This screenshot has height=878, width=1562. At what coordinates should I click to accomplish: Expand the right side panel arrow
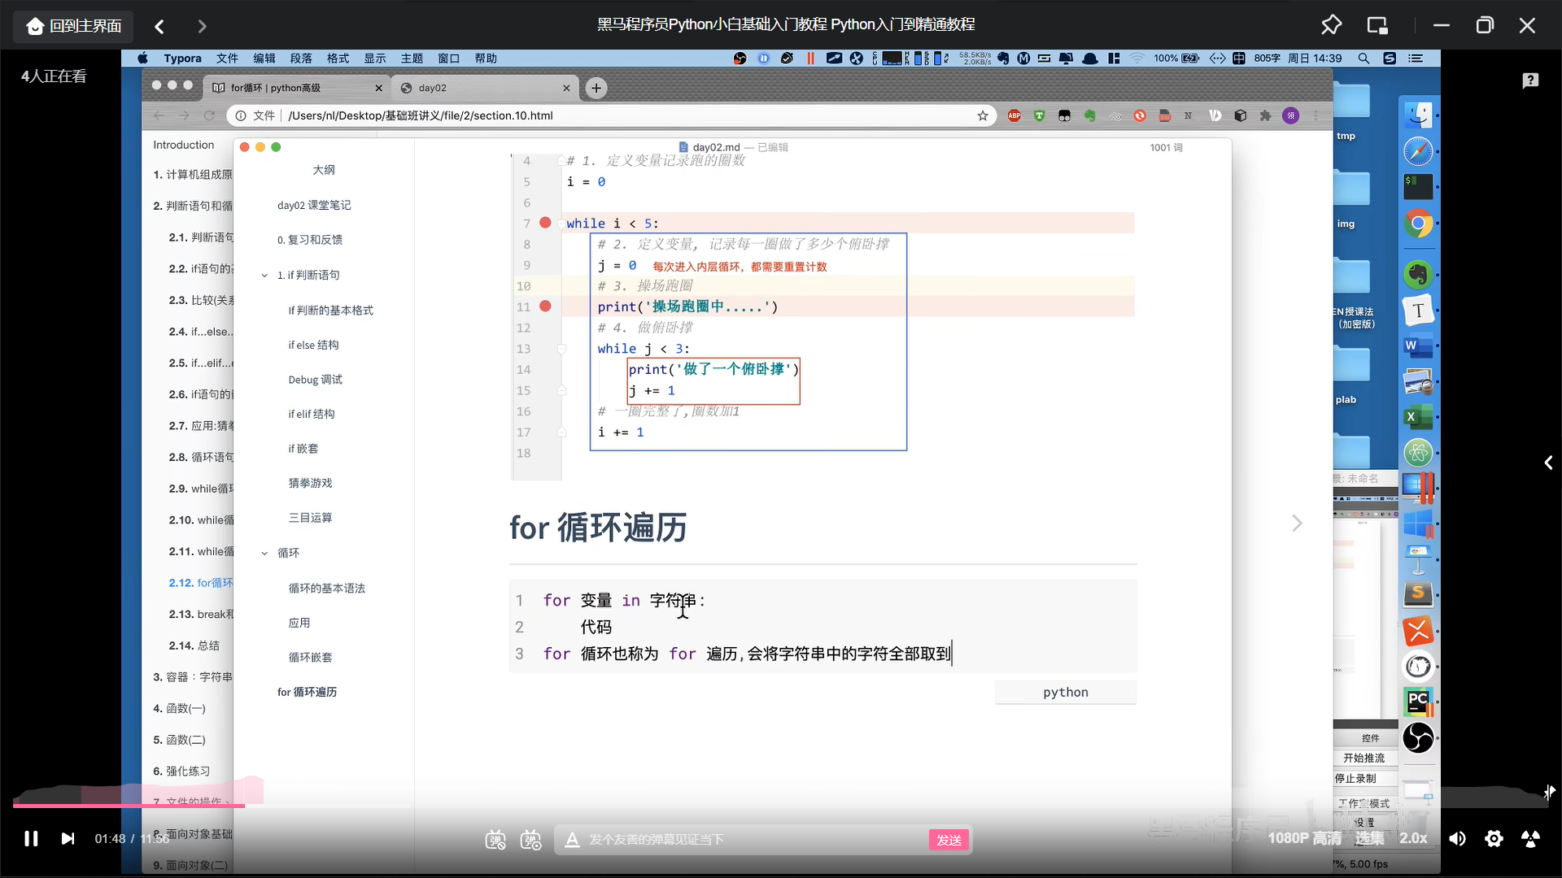[1548, 463]
